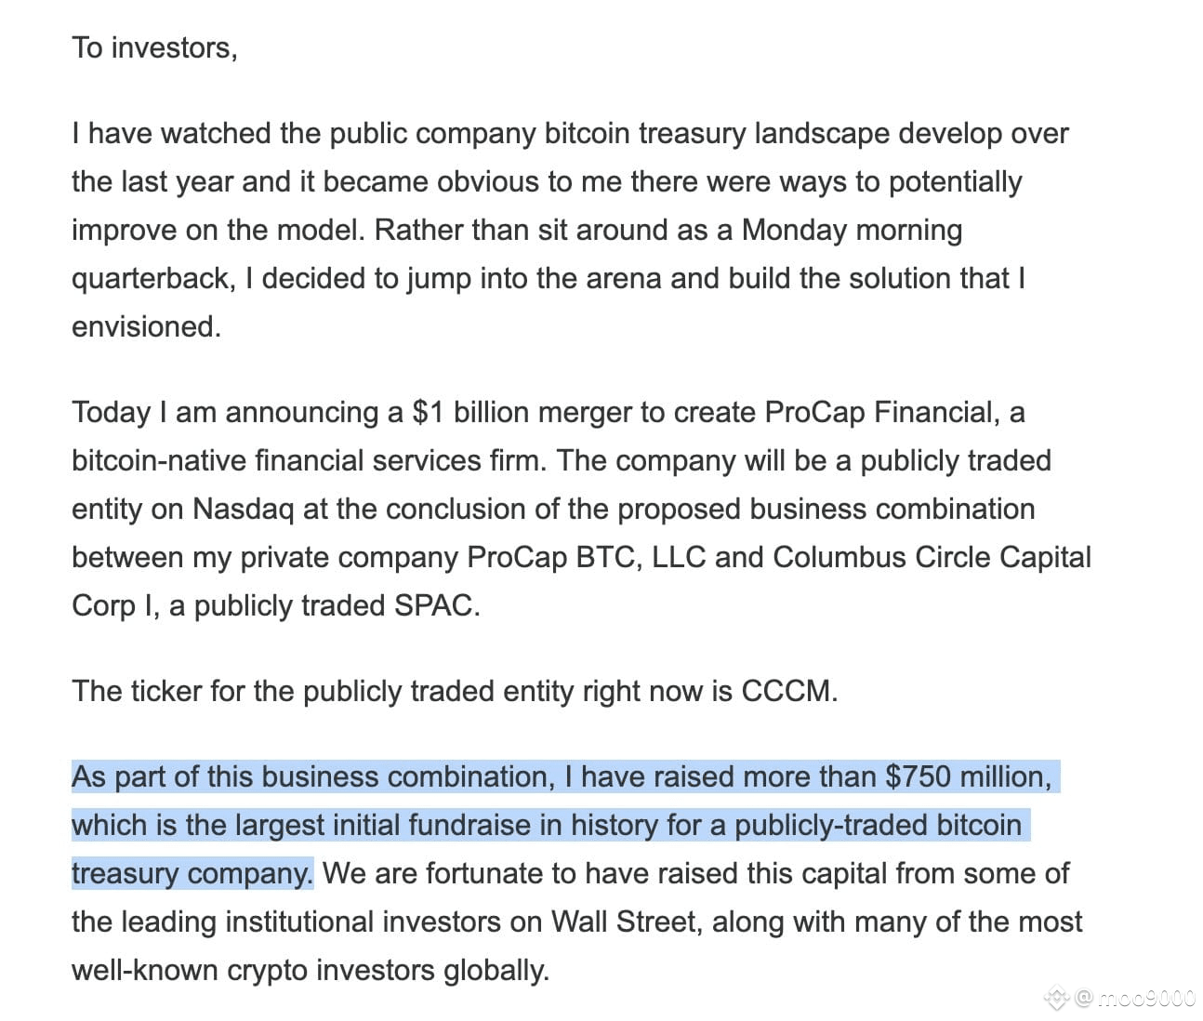Click the phrase 'bitcoin-native financial services firm'
1203x1021 pixels.
coord(309,460)
